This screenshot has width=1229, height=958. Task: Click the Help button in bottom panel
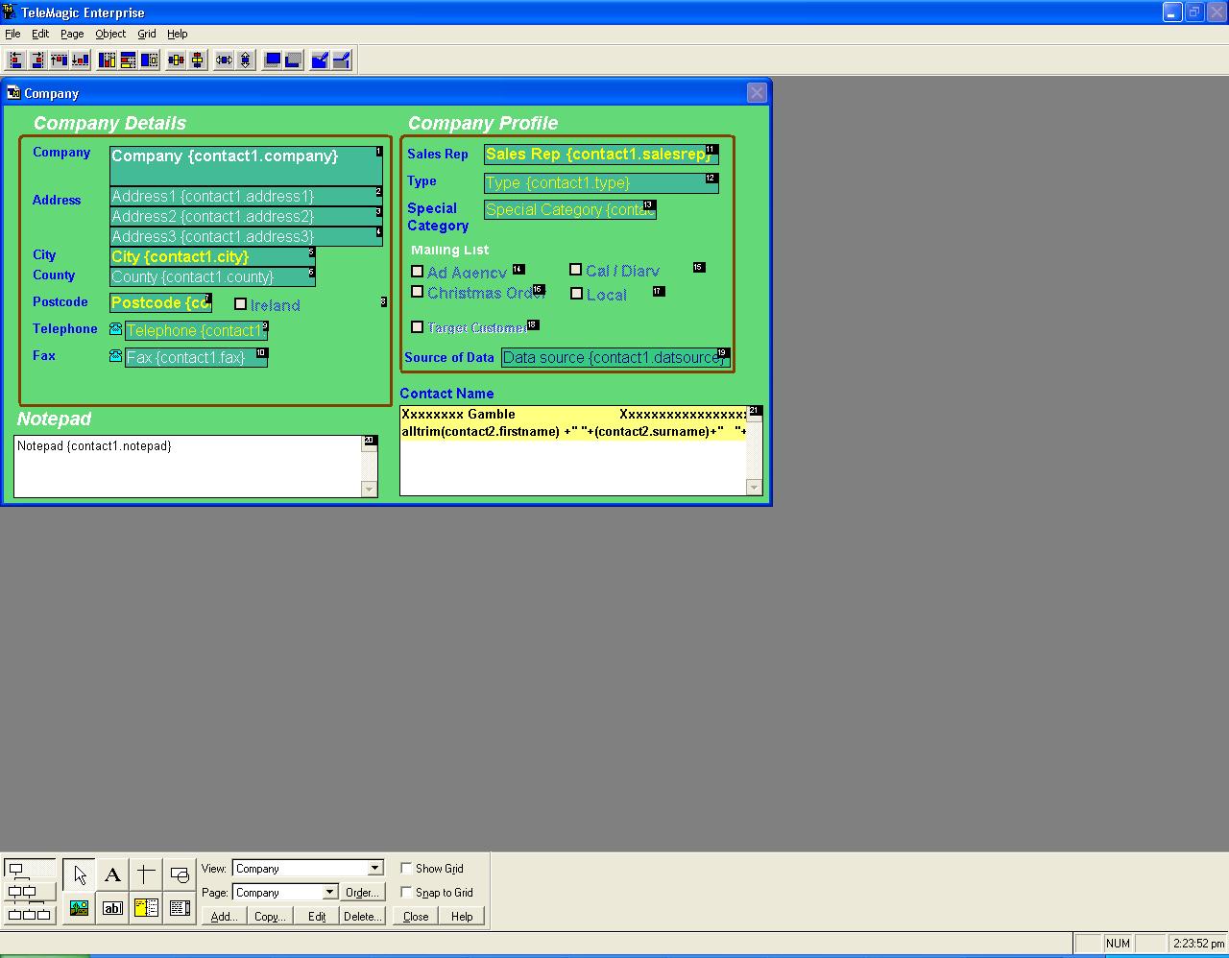(x=462, y=917)
